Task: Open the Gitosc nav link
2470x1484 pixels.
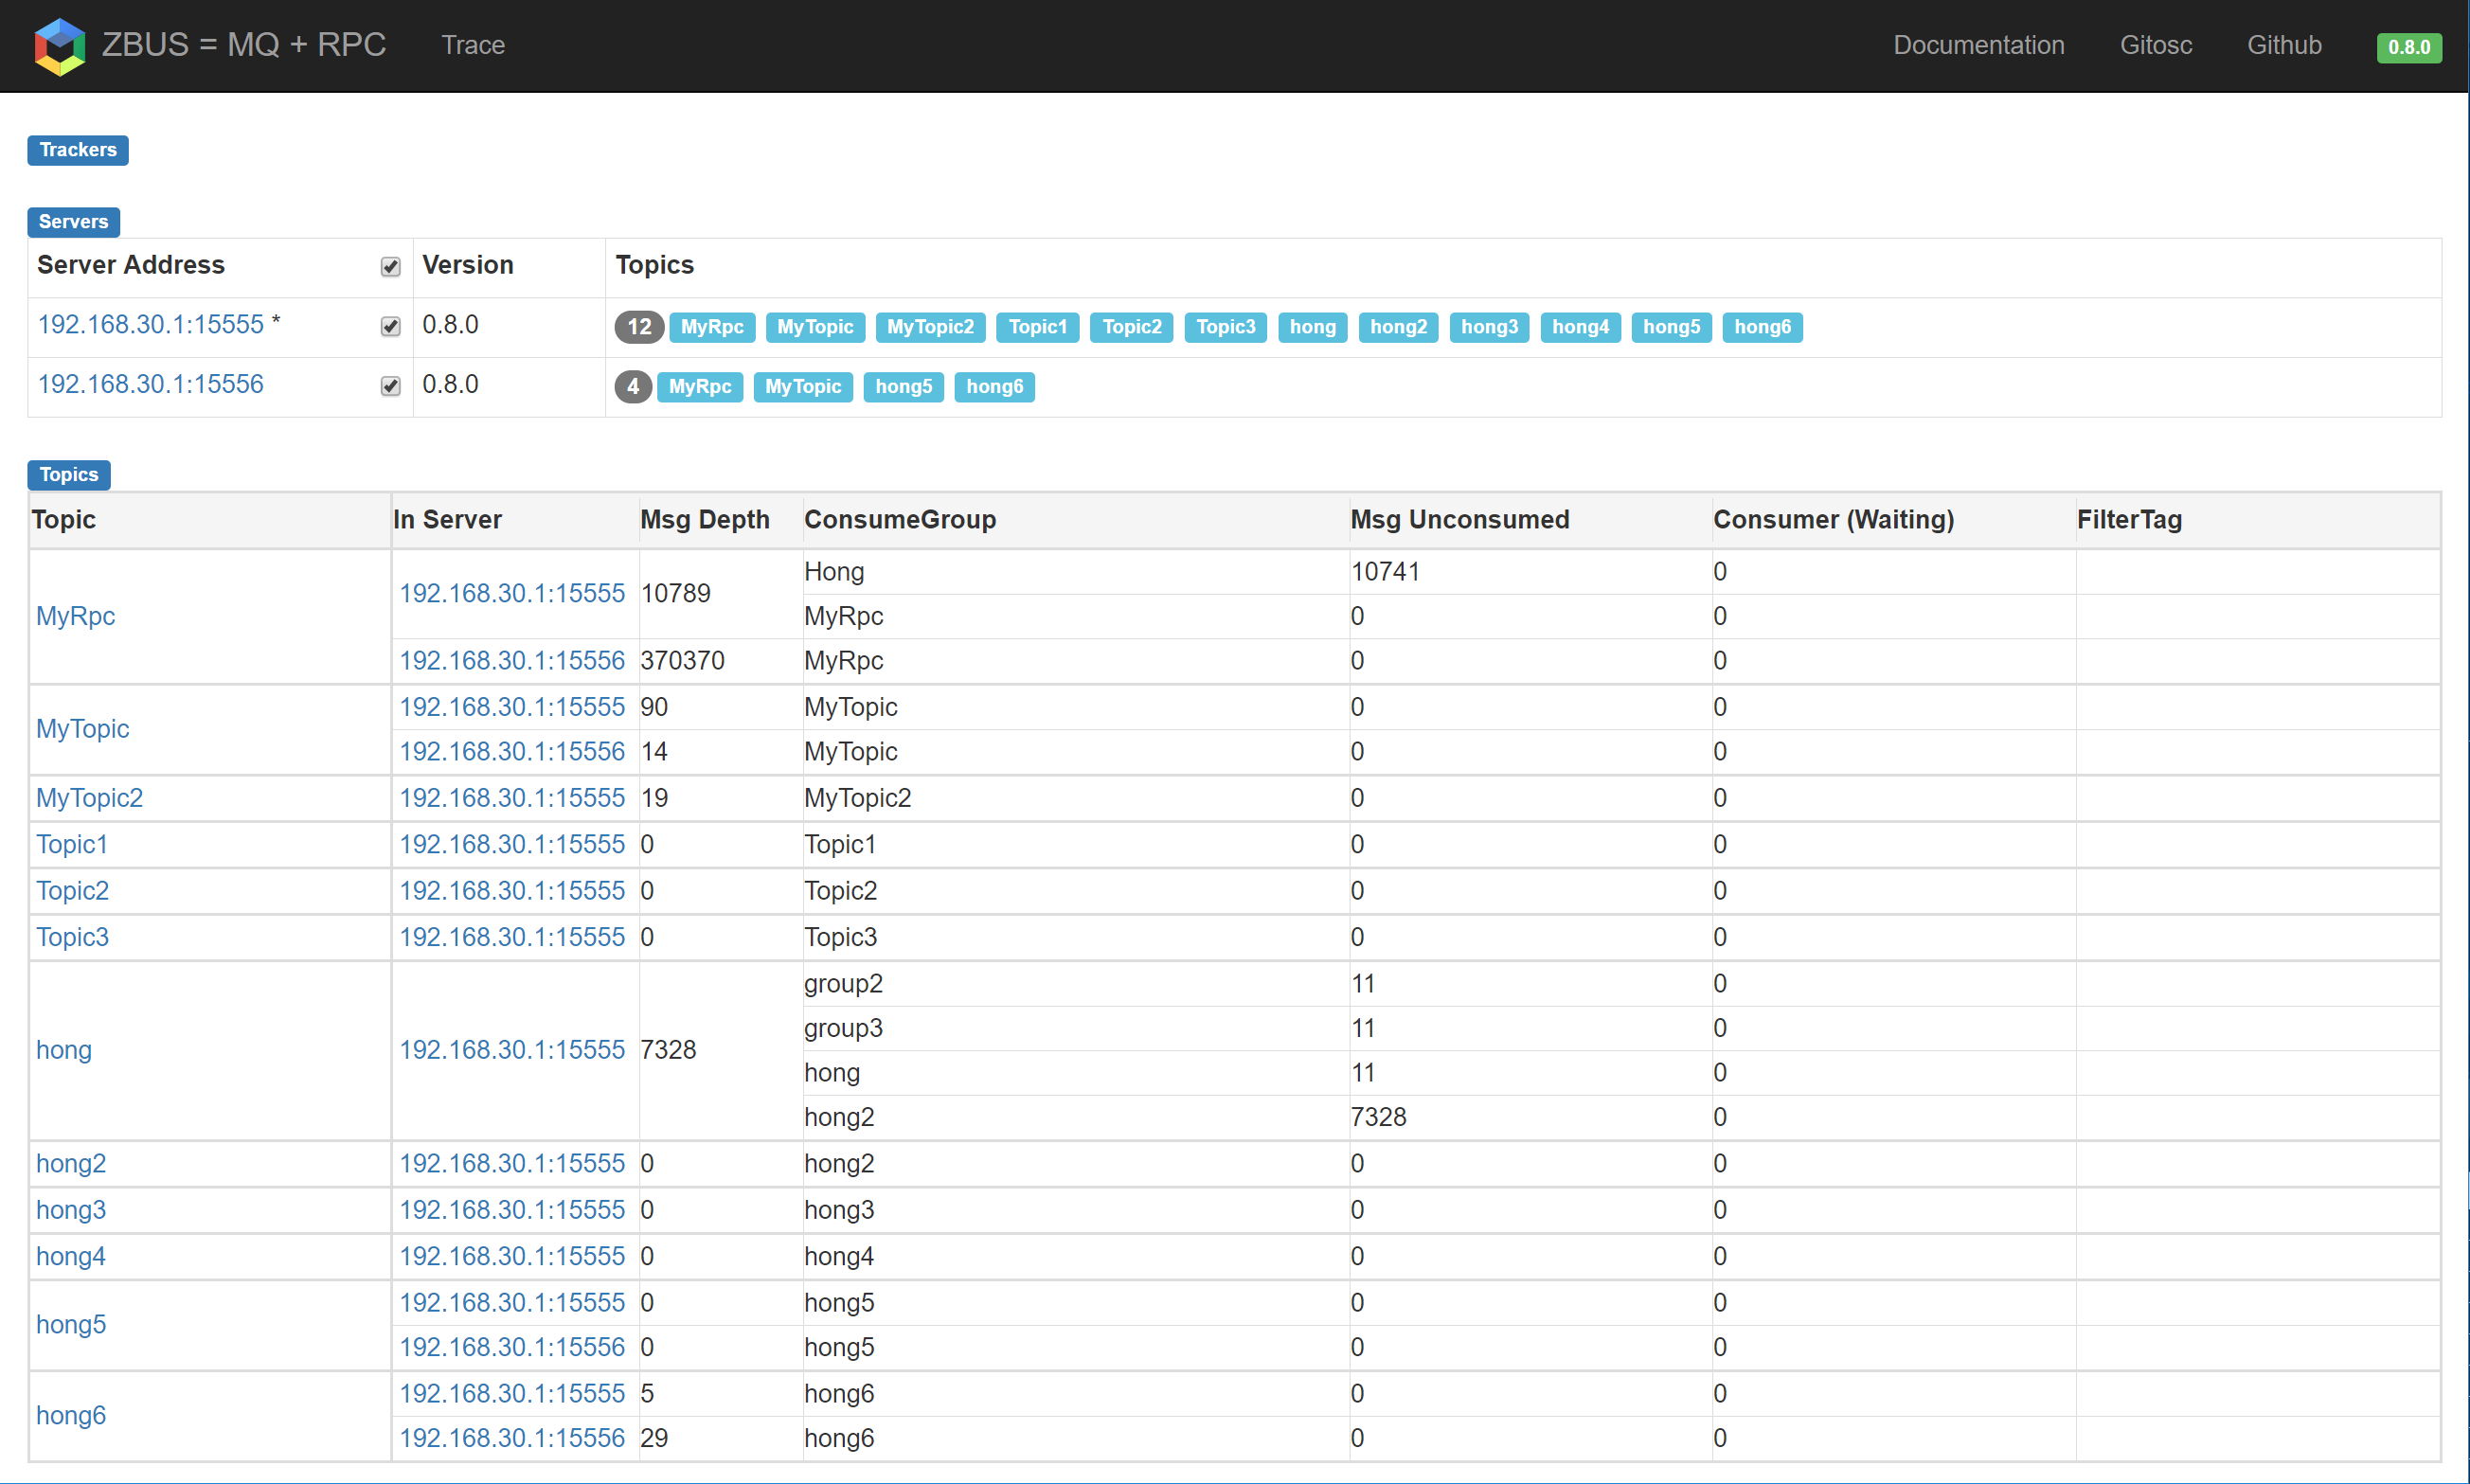Action: click(2155, 45)
